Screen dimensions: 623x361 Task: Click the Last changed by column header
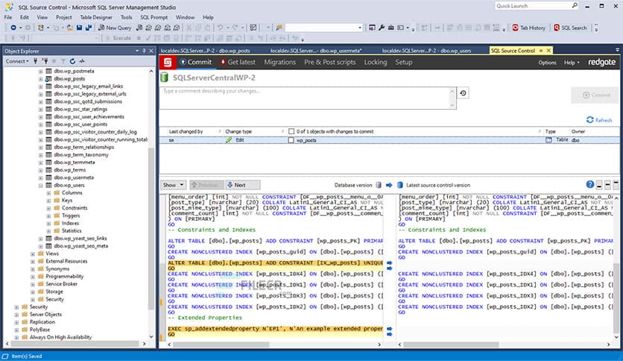186,131
